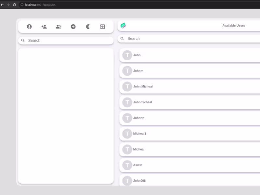Select the user Micheal1
This screenshot has width=260, height=195.
click(x=190, y=134)
